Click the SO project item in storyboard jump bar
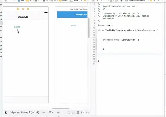This screenshot has height=117, width=166. point(21,1)
